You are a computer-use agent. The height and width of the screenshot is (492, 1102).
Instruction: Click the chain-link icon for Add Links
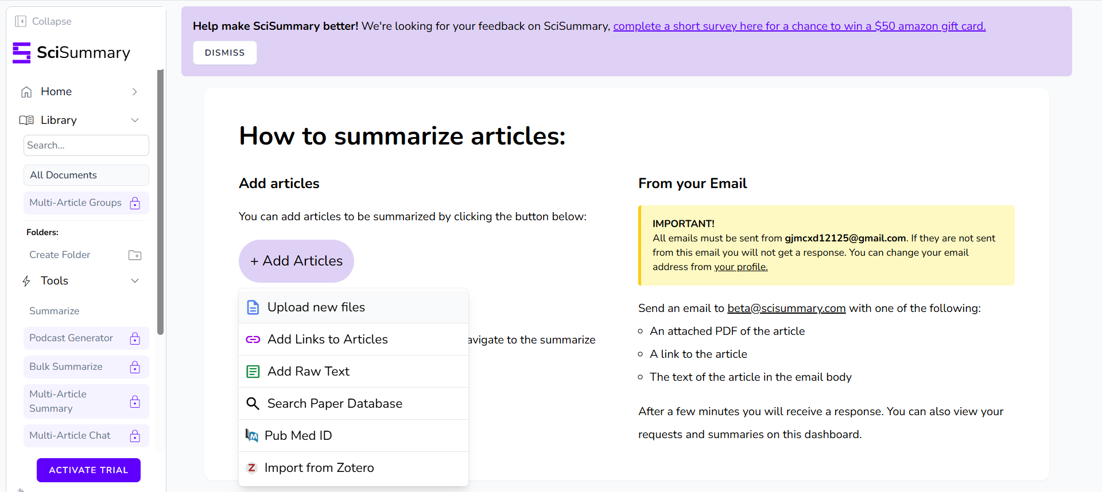point(253,339)
